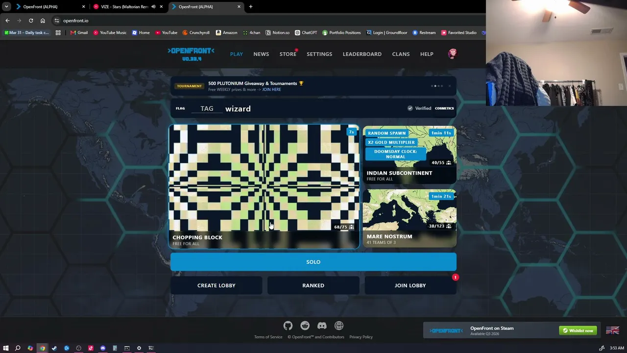This screenshot has width=627, height=353.
Task: Open the browser tab search dropdown arrow
Action: (6, 7)
